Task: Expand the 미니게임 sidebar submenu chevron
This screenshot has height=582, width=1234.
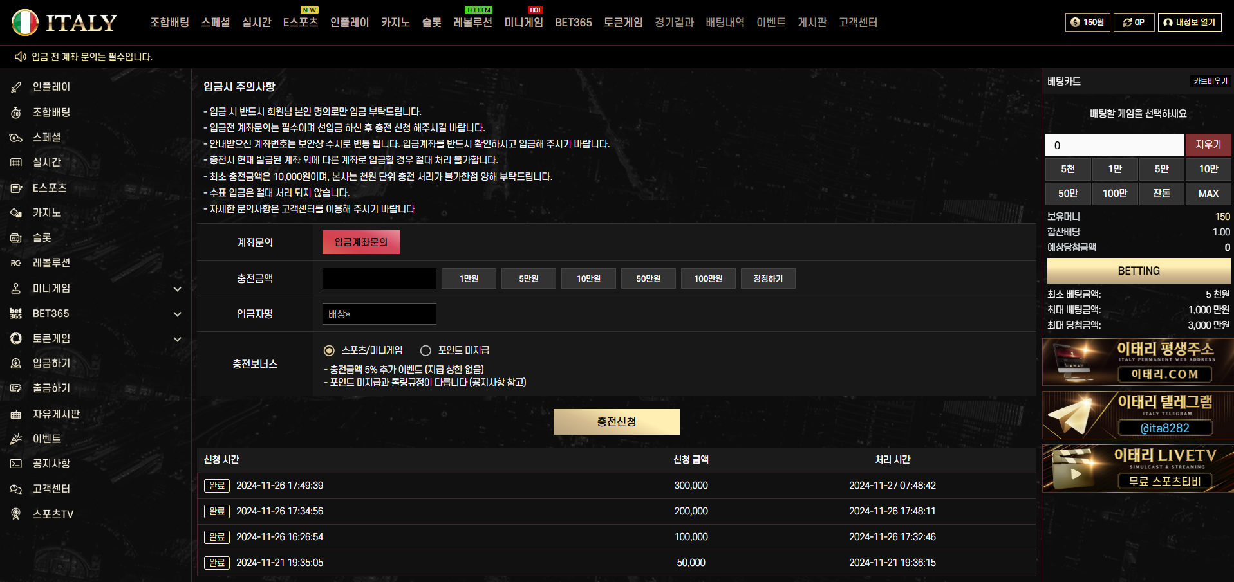Action: click(x=178, y=289)
